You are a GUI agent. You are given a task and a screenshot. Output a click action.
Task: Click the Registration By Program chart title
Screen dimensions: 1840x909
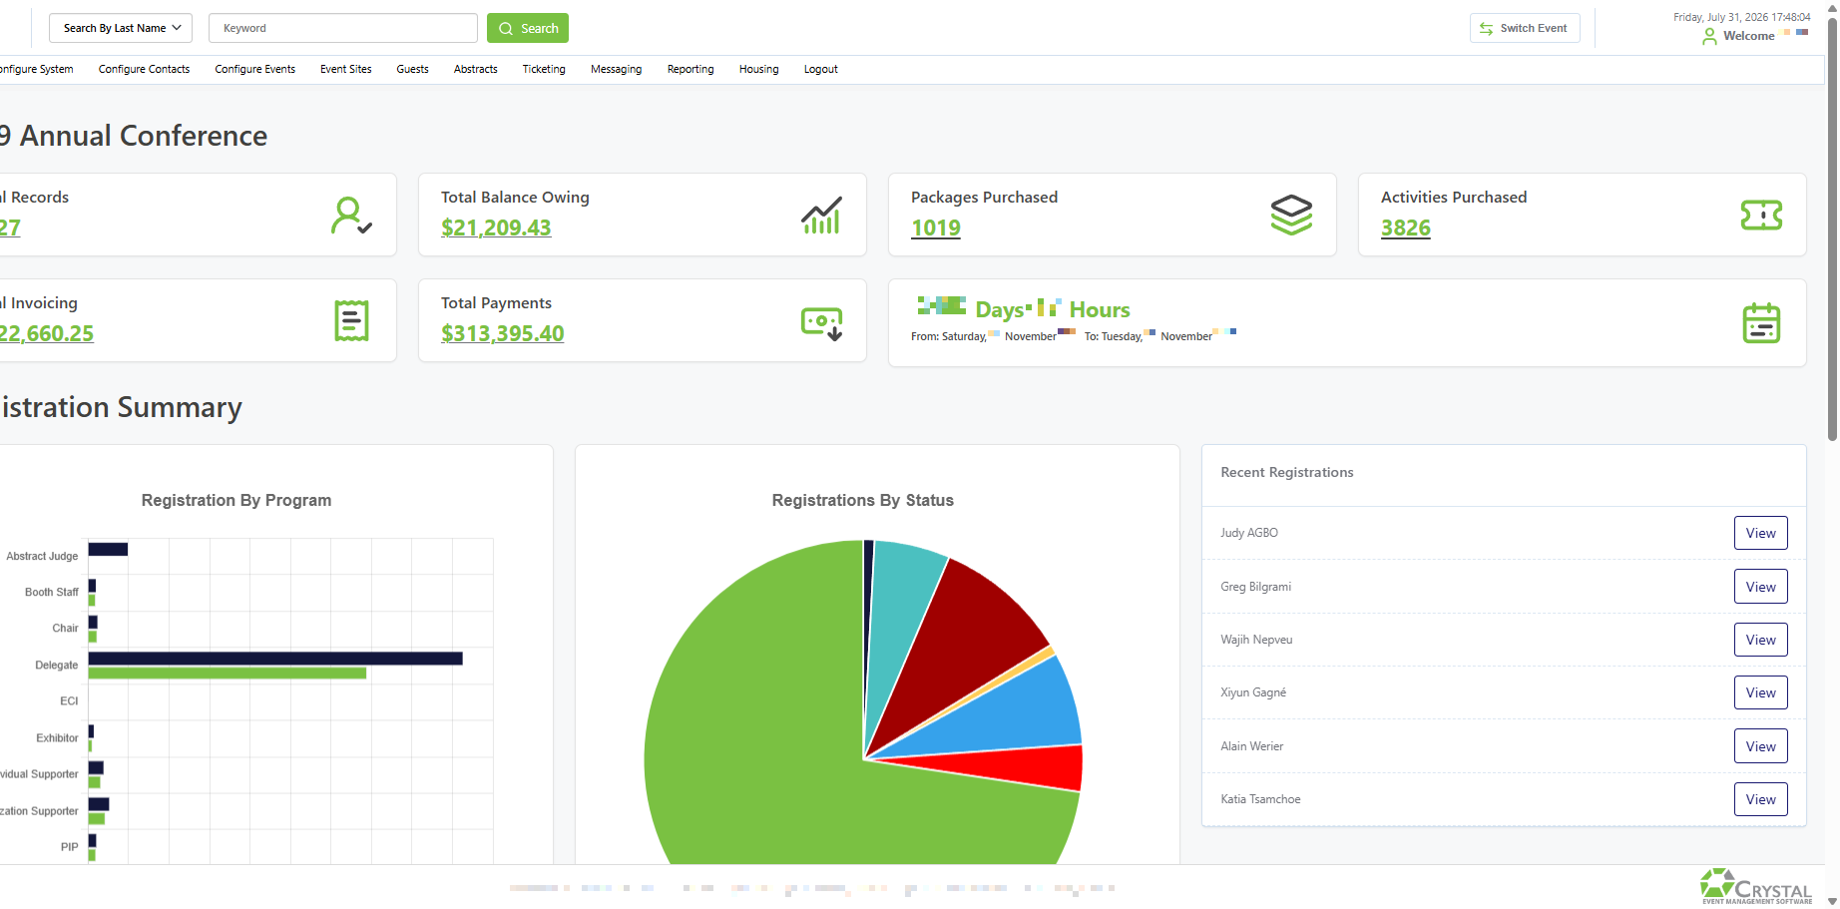pos(236,500)
